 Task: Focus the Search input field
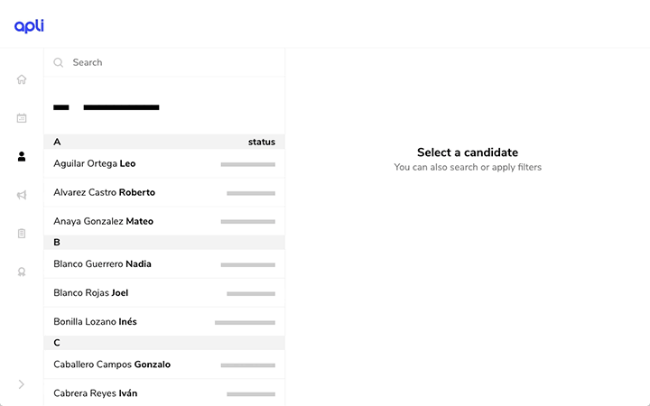tap(164, 62)
